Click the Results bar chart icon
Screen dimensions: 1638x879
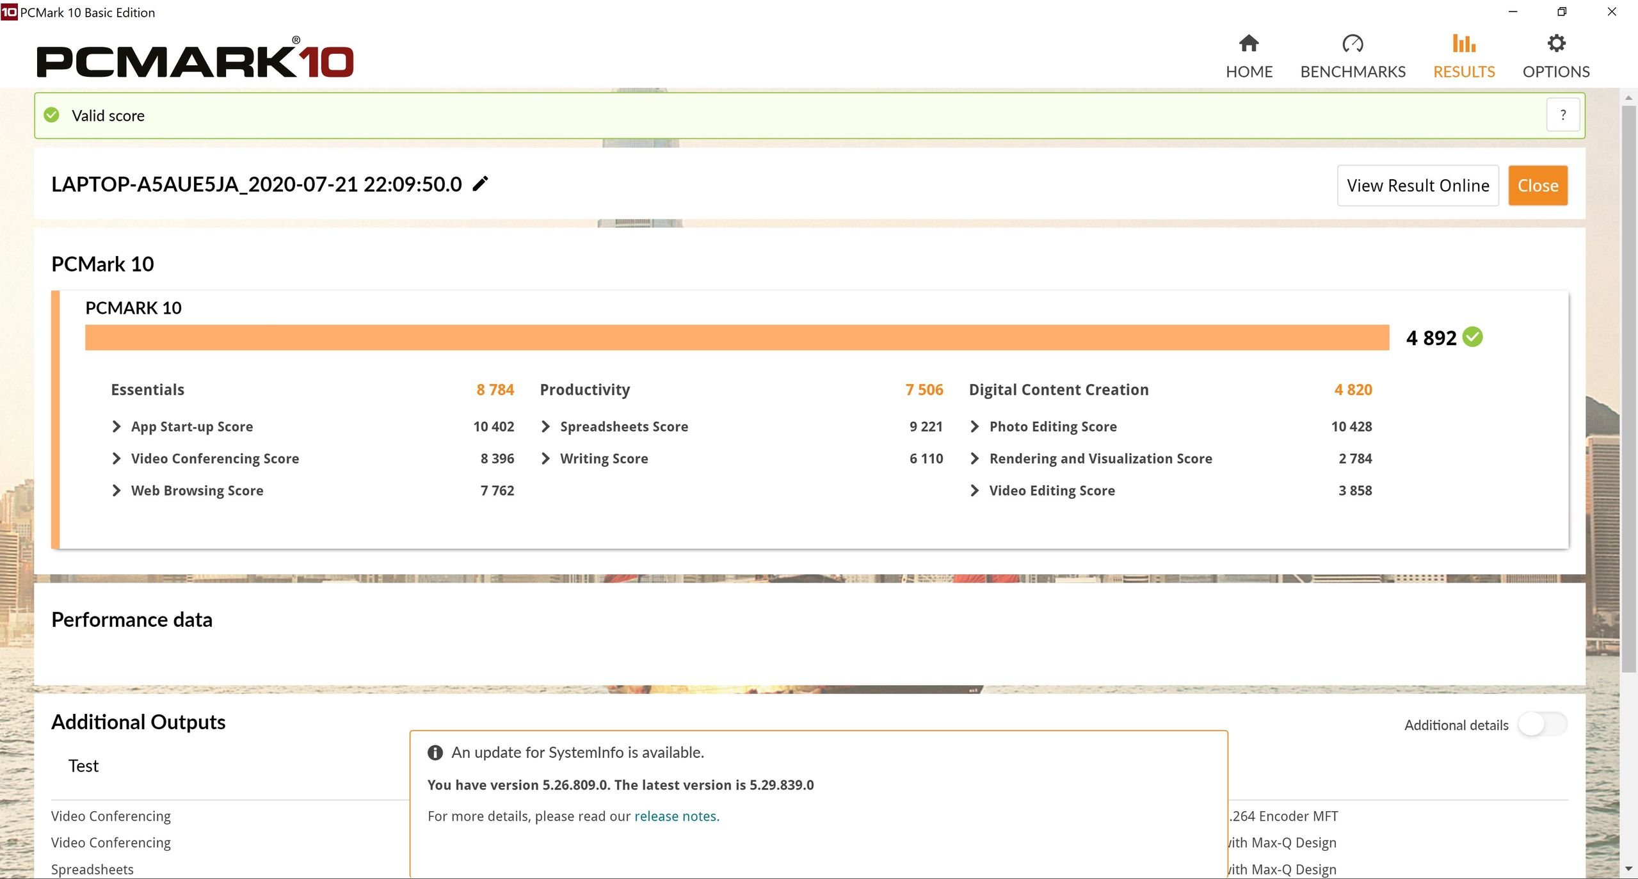[1463, 44]
